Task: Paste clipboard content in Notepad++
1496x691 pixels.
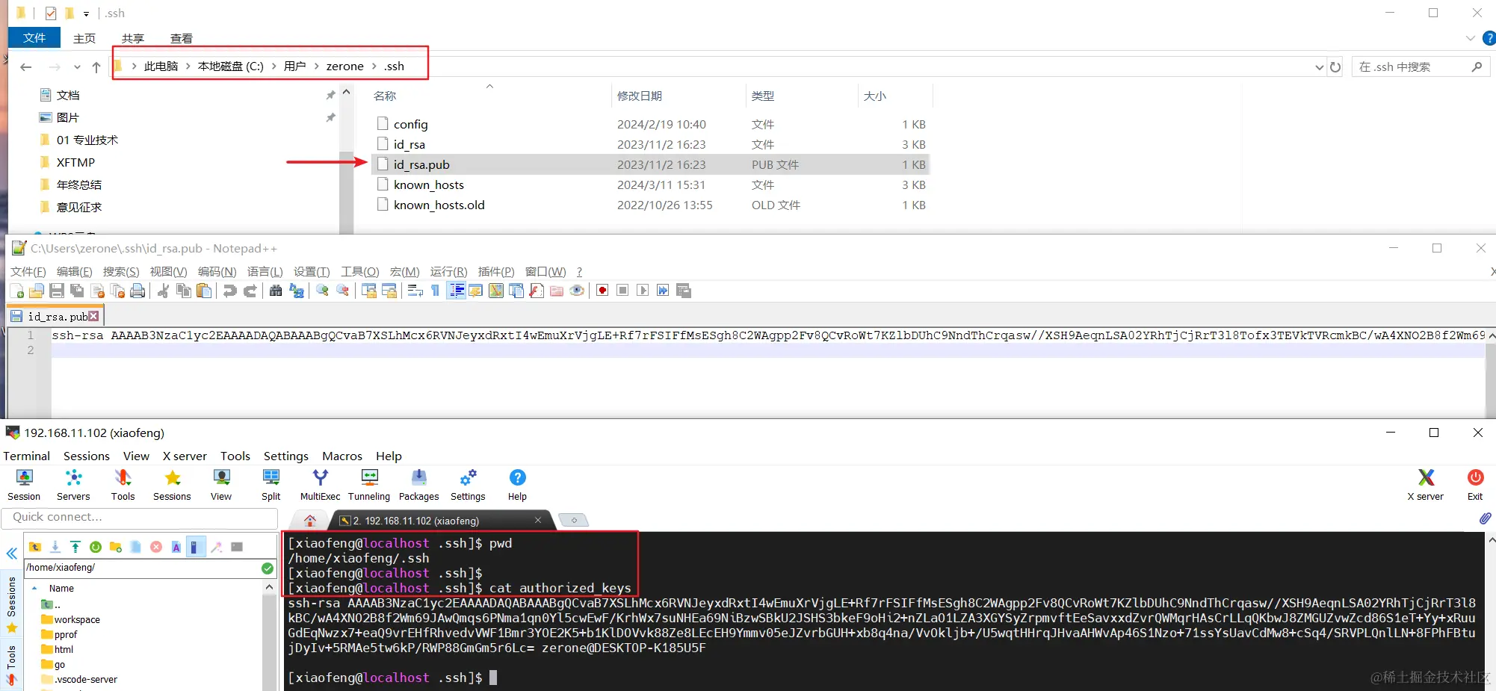Action: point(203,291)
